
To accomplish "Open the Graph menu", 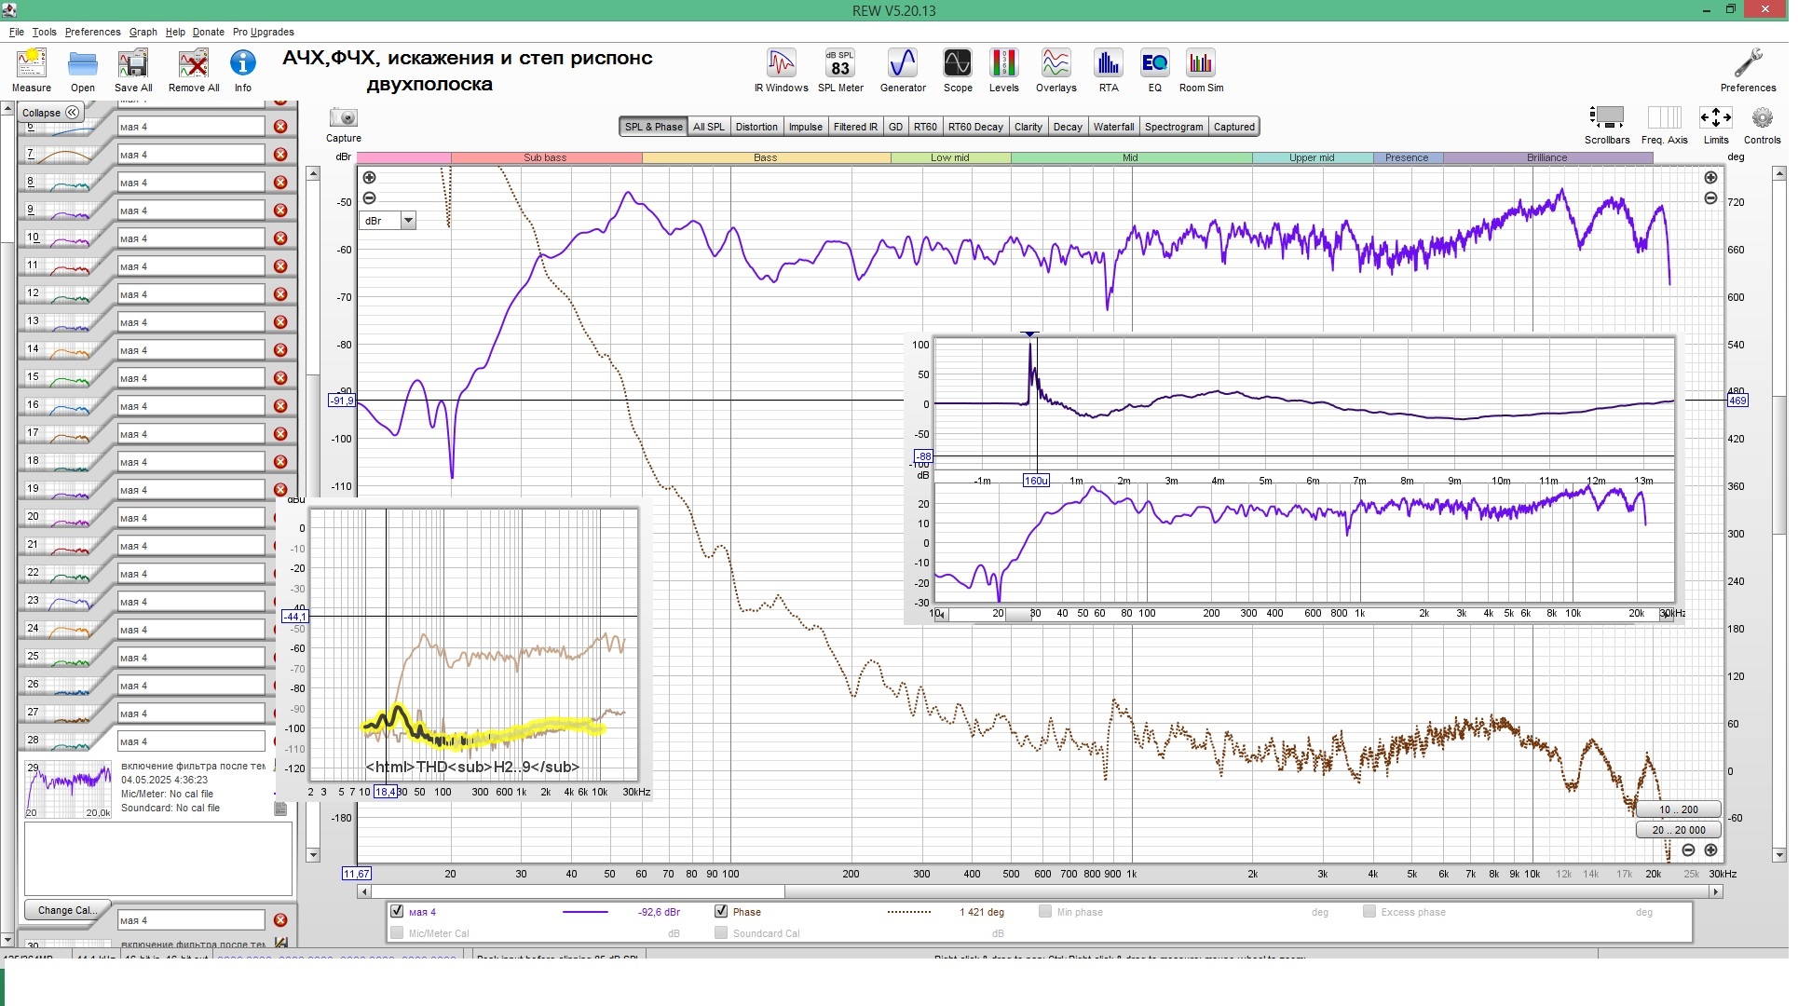I will 143,32.
